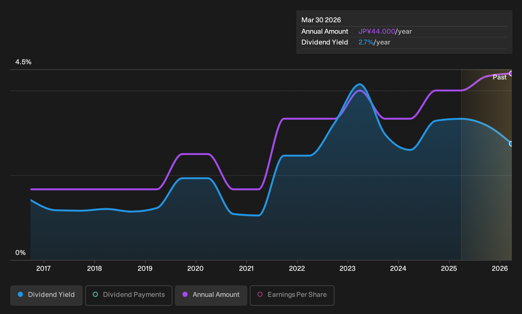Toggle the Annual Amount legend button
Viewport: 522px width, 314px height.
[x=211, y=295]
